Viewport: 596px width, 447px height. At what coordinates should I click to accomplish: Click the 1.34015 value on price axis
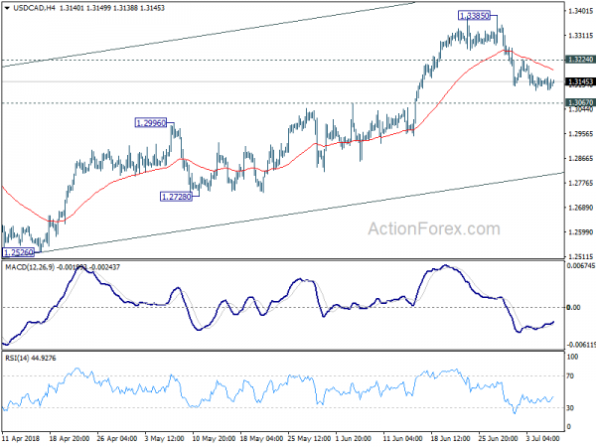(x=579, y=11)
